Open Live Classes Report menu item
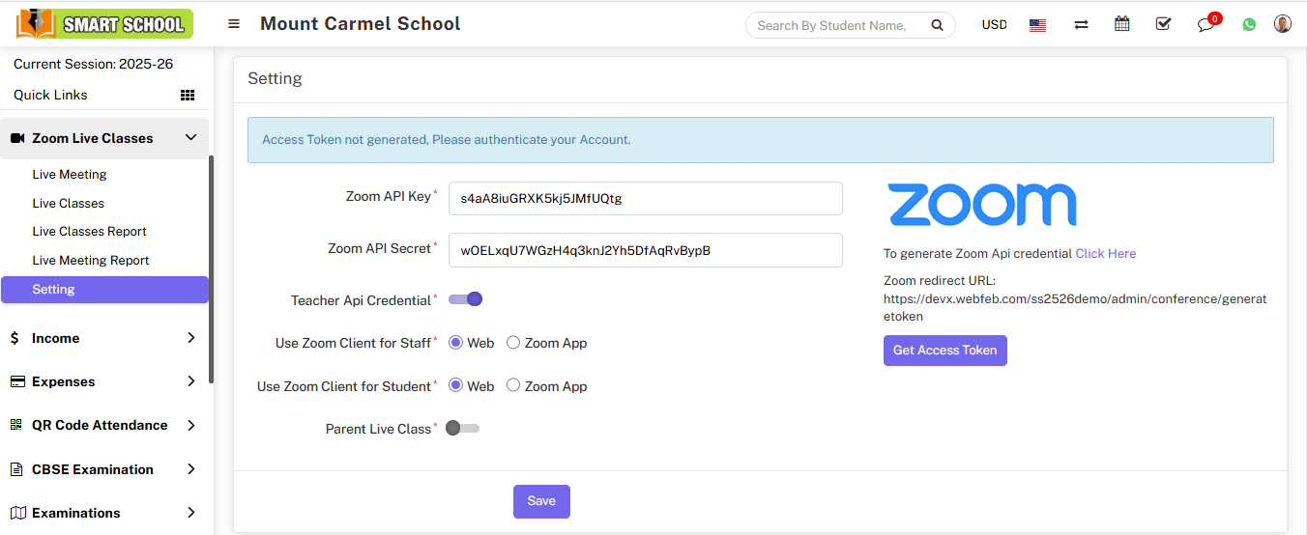This screenshot has height=535, width=1307. pyautogui.click(x=89, y=232)
